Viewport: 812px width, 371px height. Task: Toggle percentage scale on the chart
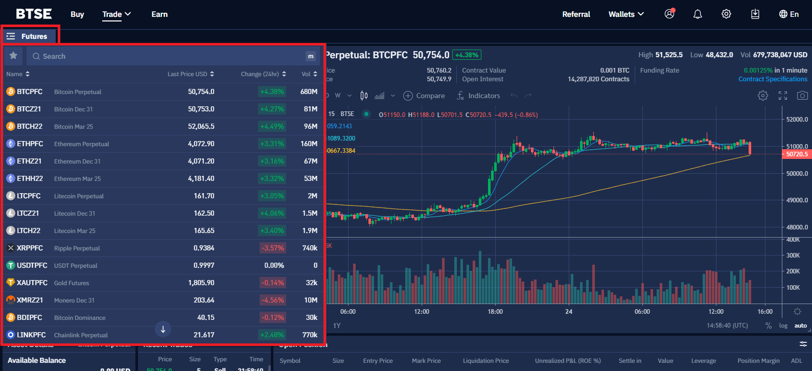(768, 326)
